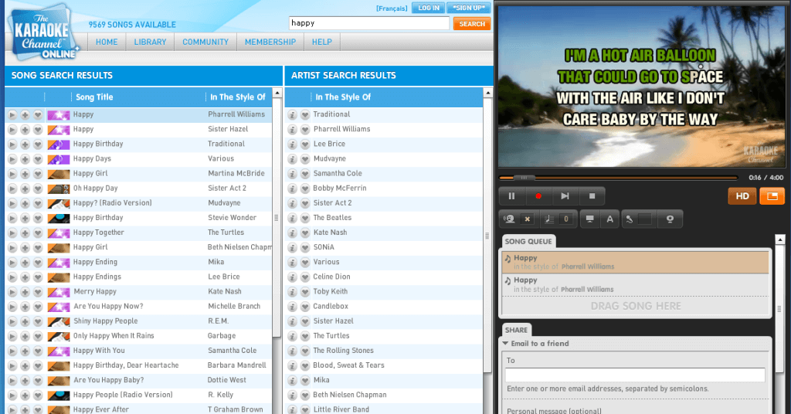Image resolution: width=791 pixels, height=414 pixels.
Task: Open info for artist Bobby McFerrin
Action: [292, 188]
